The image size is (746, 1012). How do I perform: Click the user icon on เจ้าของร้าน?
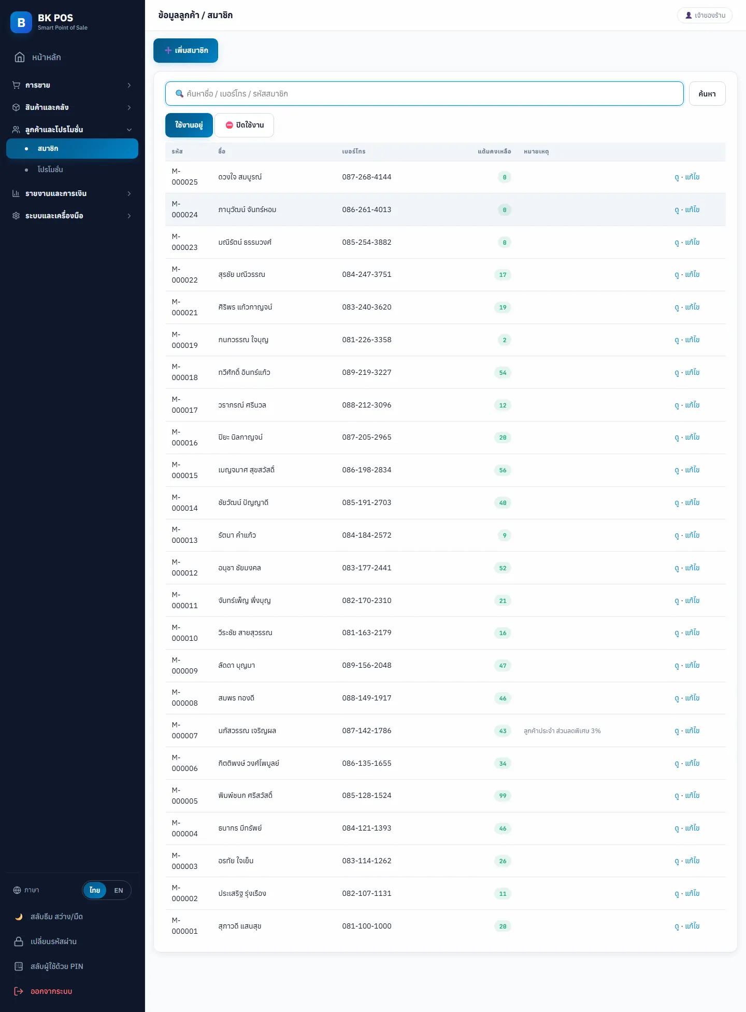[688, 16]
